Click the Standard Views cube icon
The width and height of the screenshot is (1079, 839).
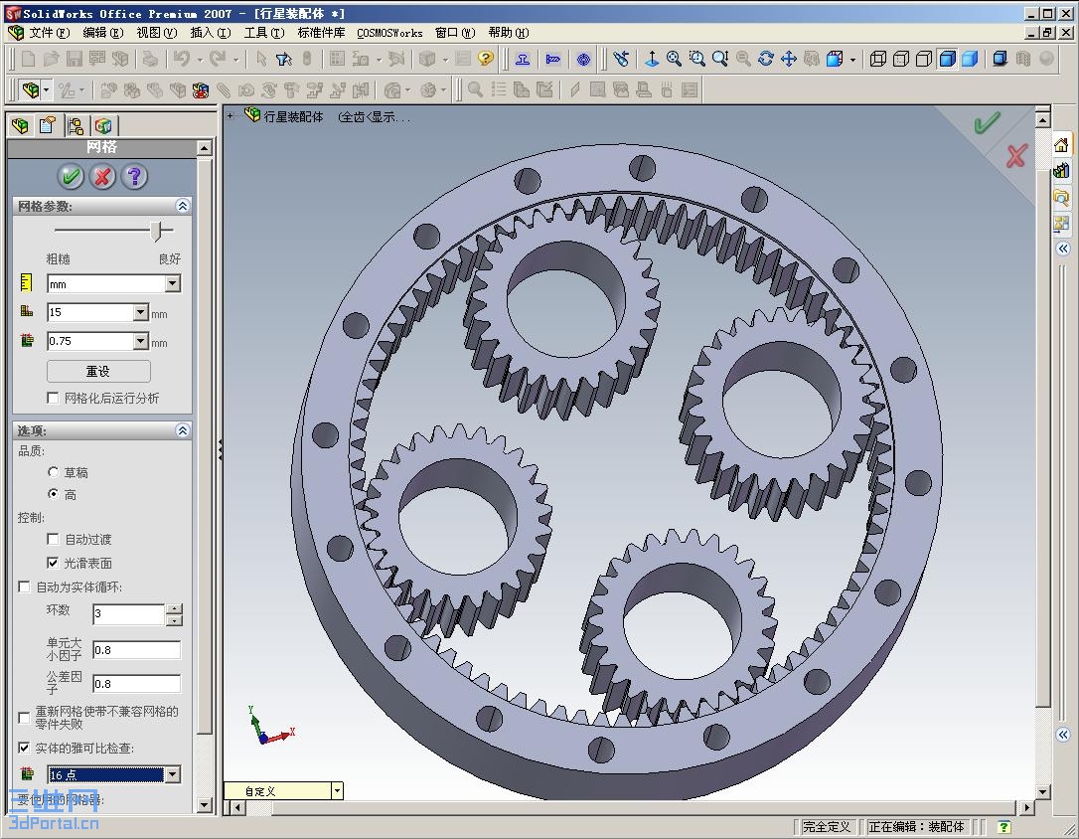[835, 60]
